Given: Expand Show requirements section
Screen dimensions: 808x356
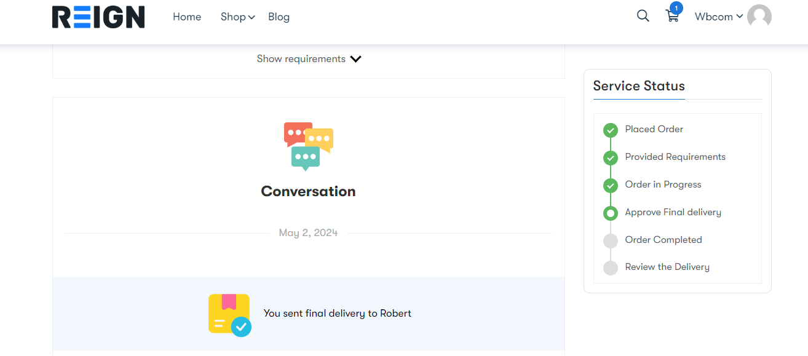Looking at the screenshot, I should (x=309, y=59).
